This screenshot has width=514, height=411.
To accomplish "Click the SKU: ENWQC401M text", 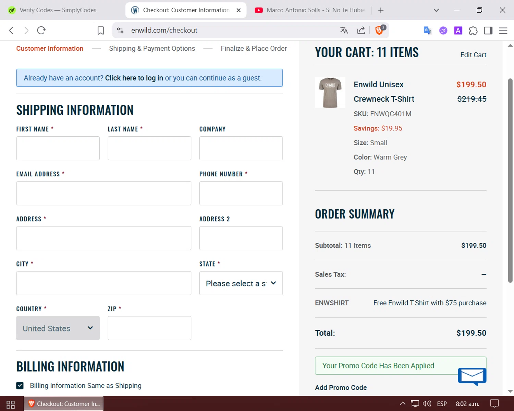I will [x=382, y=114].
